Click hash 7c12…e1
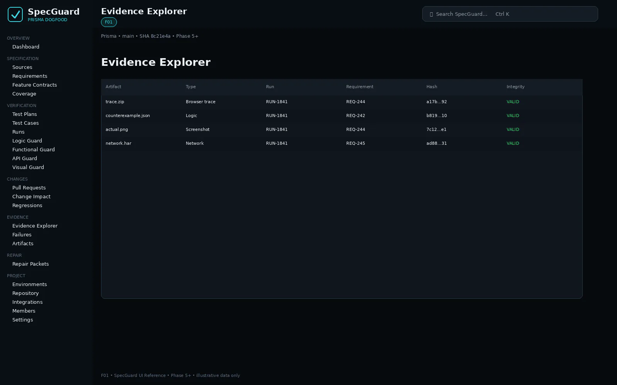This screenshot has height=385, width=617. coord(437,129)
